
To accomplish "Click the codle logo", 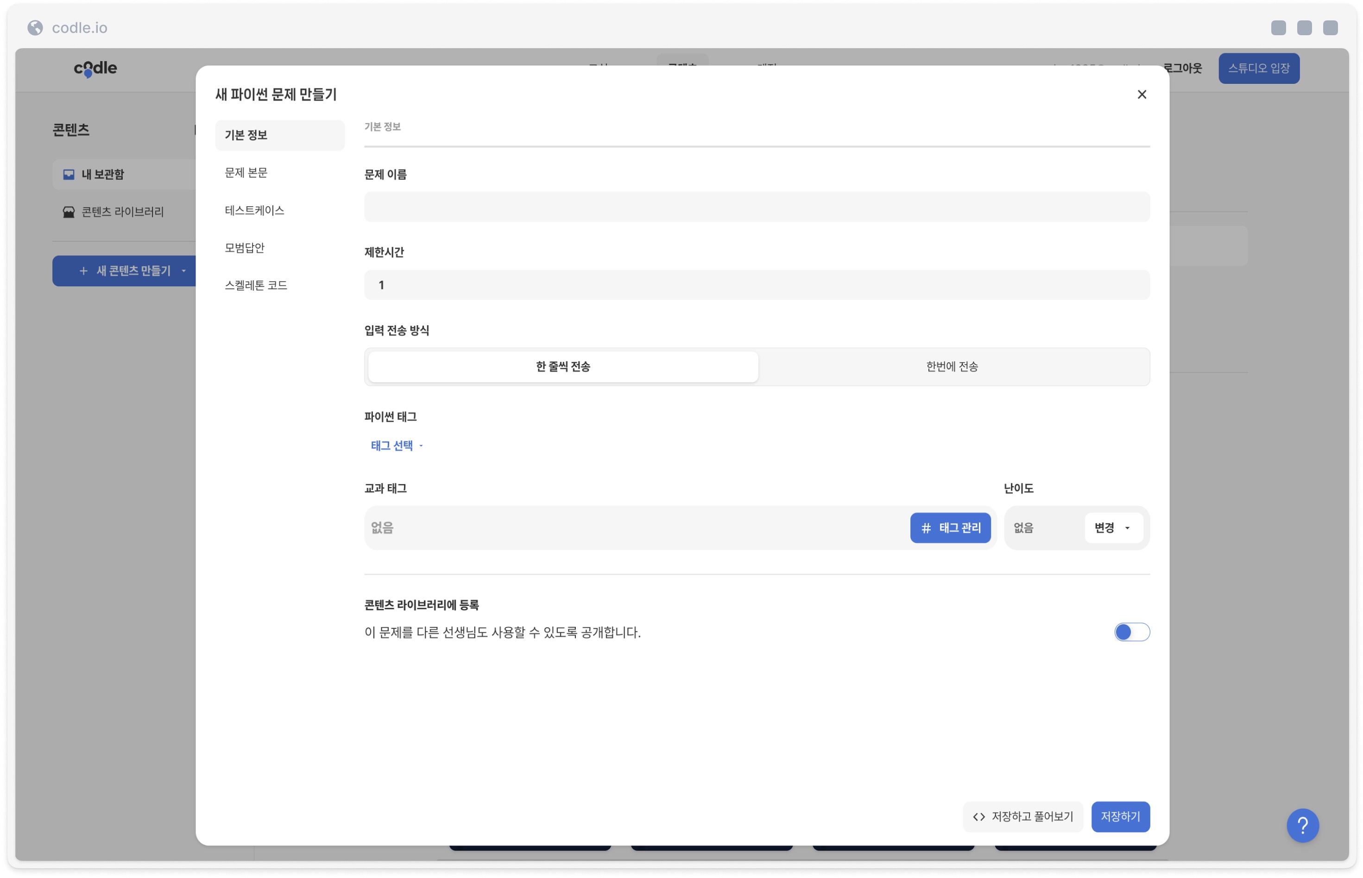I will coord(95,68).
